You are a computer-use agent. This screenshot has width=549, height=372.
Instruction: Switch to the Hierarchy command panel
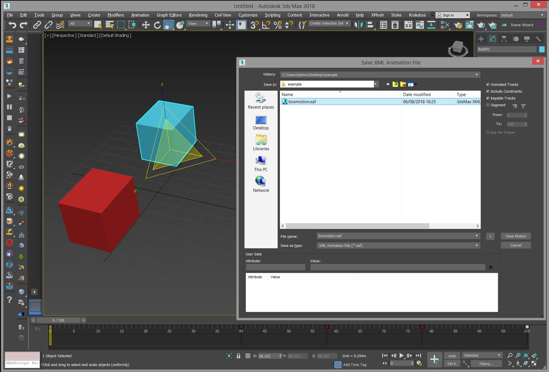(x=504, y=39)
